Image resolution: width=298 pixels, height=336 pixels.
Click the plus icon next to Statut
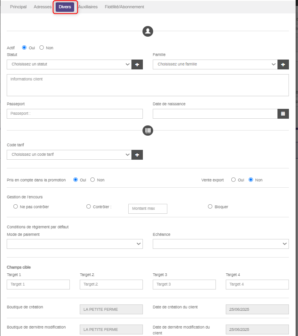click(137, 64)
